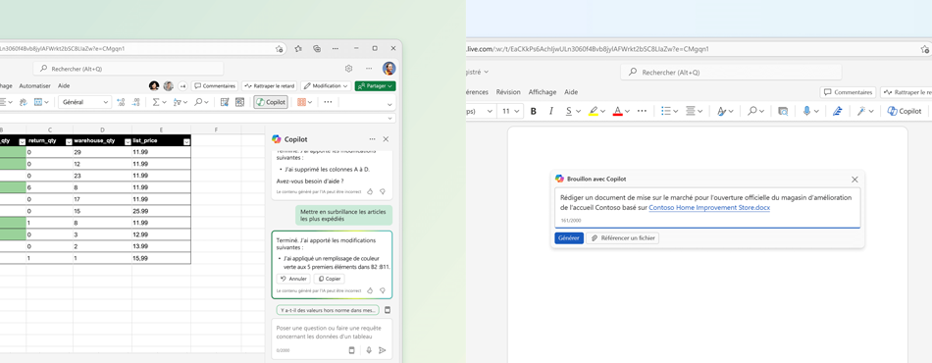The image size is (932, 363).
Task: Open Copilot in the Excel toolbar
Action: (x=271, y=102)
